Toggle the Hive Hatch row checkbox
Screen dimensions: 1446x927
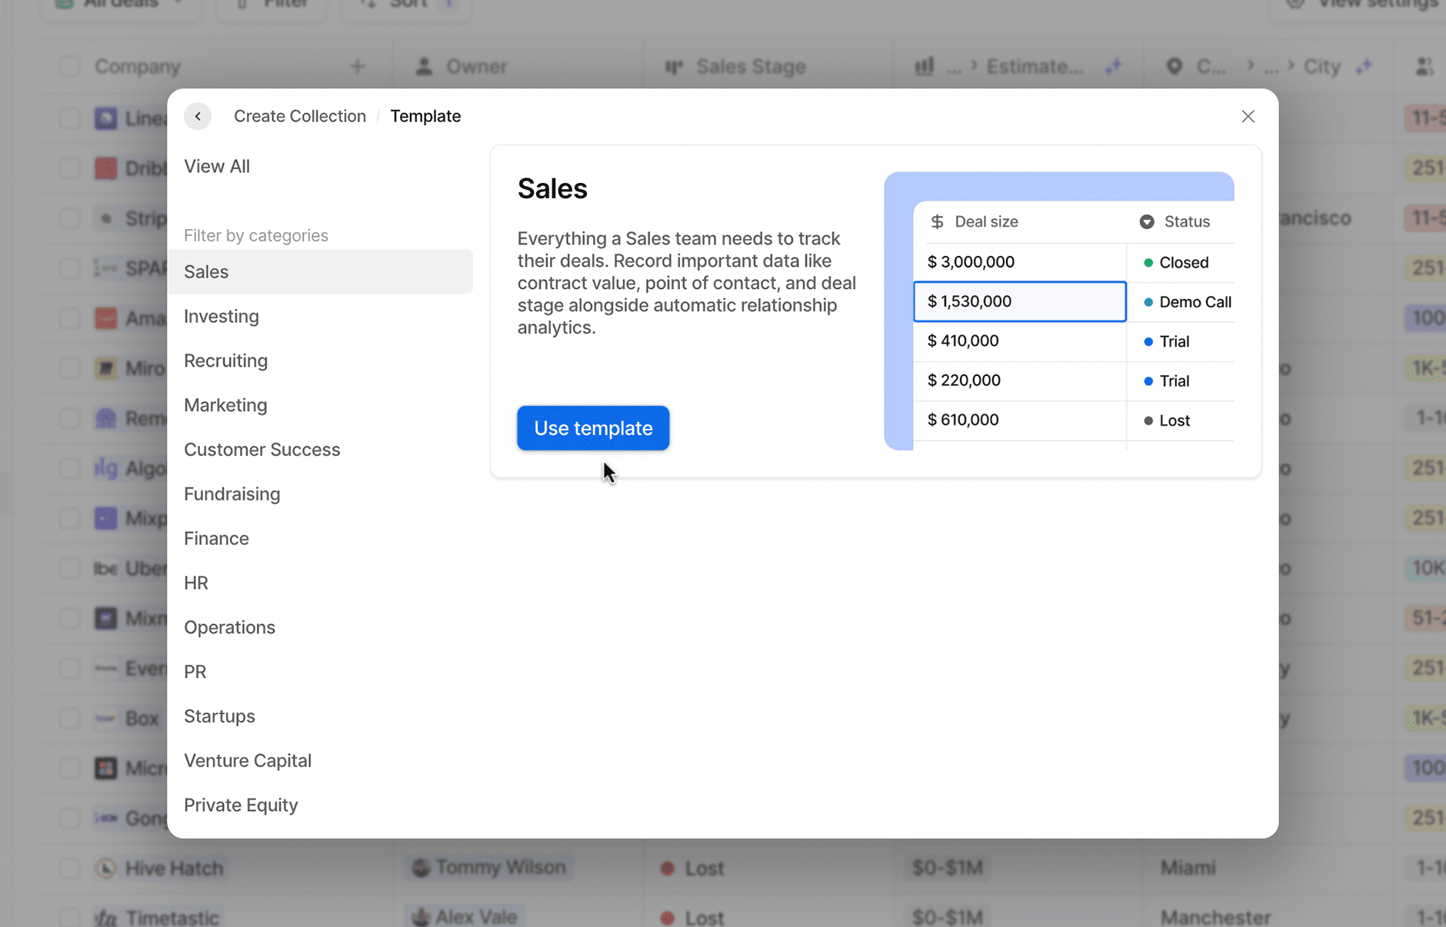coord(69,869)
